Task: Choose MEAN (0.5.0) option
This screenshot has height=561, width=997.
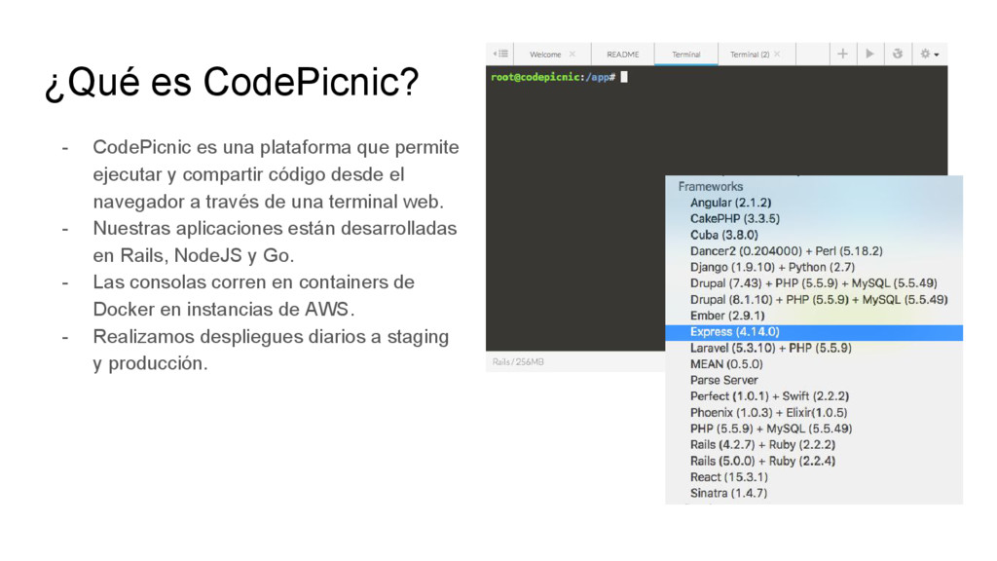Action: (726, 364)
